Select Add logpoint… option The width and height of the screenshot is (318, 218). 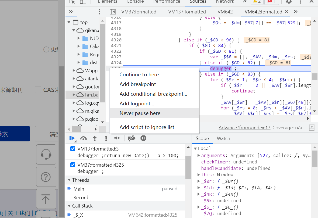tap(154, 103)
